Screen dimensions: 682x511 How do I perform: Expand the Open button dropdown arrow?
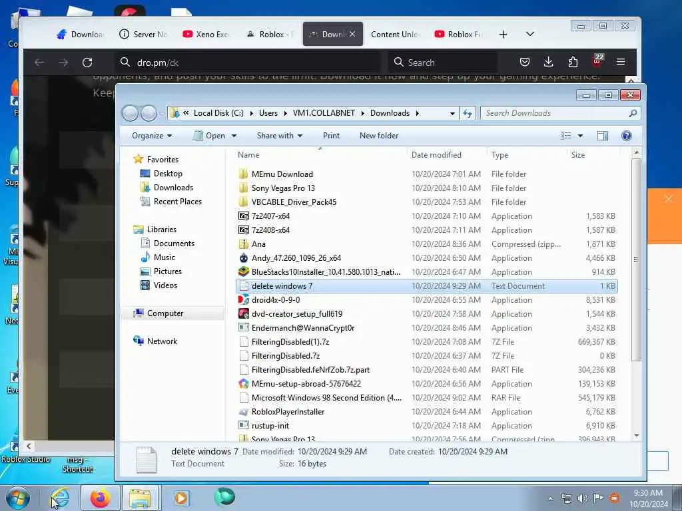[x=234, y=136]
